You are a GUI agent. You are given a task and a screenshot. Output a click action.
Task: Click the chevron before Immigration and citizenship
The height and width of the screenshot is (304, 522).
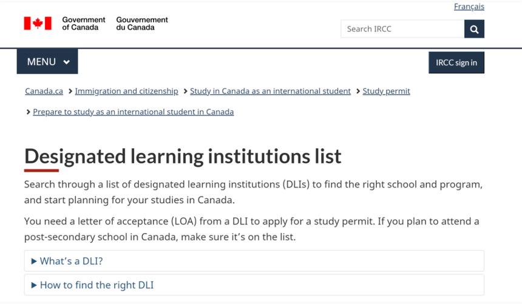point(70,92)
